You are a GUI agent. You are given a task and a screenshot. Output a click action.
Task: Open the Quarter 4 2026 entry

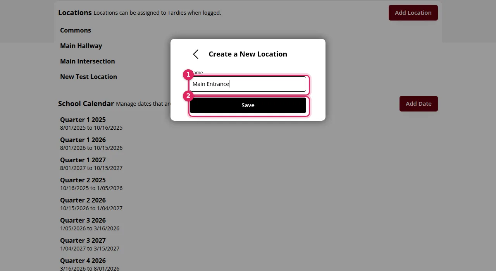[83, 261]
